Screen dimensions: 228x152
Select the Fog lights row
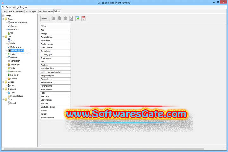pos(55,65)
